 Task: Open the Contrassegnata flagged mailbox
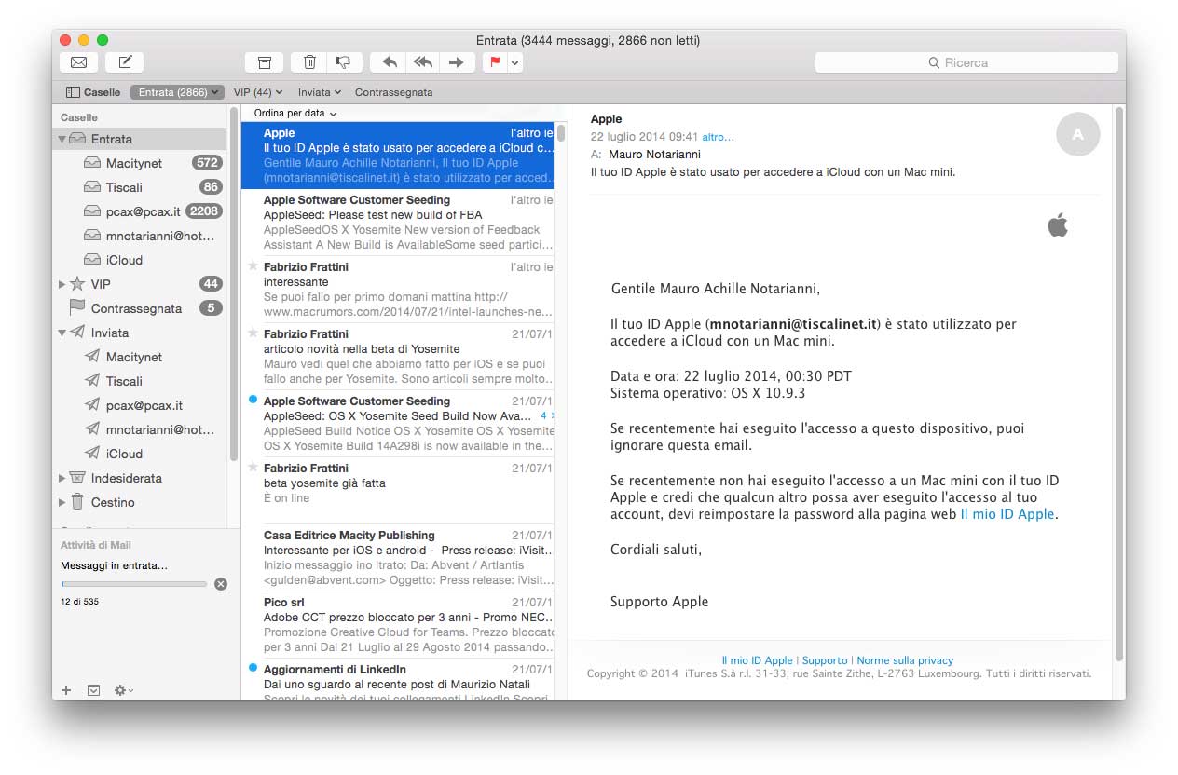tap(140, 308)
